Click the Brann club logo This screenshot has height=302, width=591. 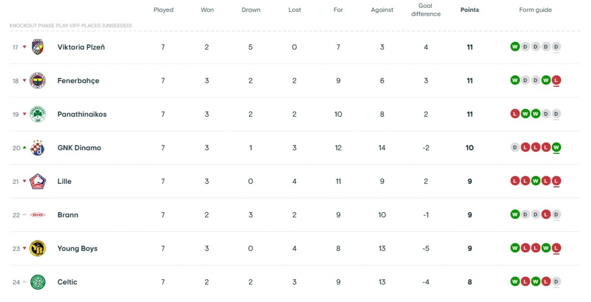(38, 215)
